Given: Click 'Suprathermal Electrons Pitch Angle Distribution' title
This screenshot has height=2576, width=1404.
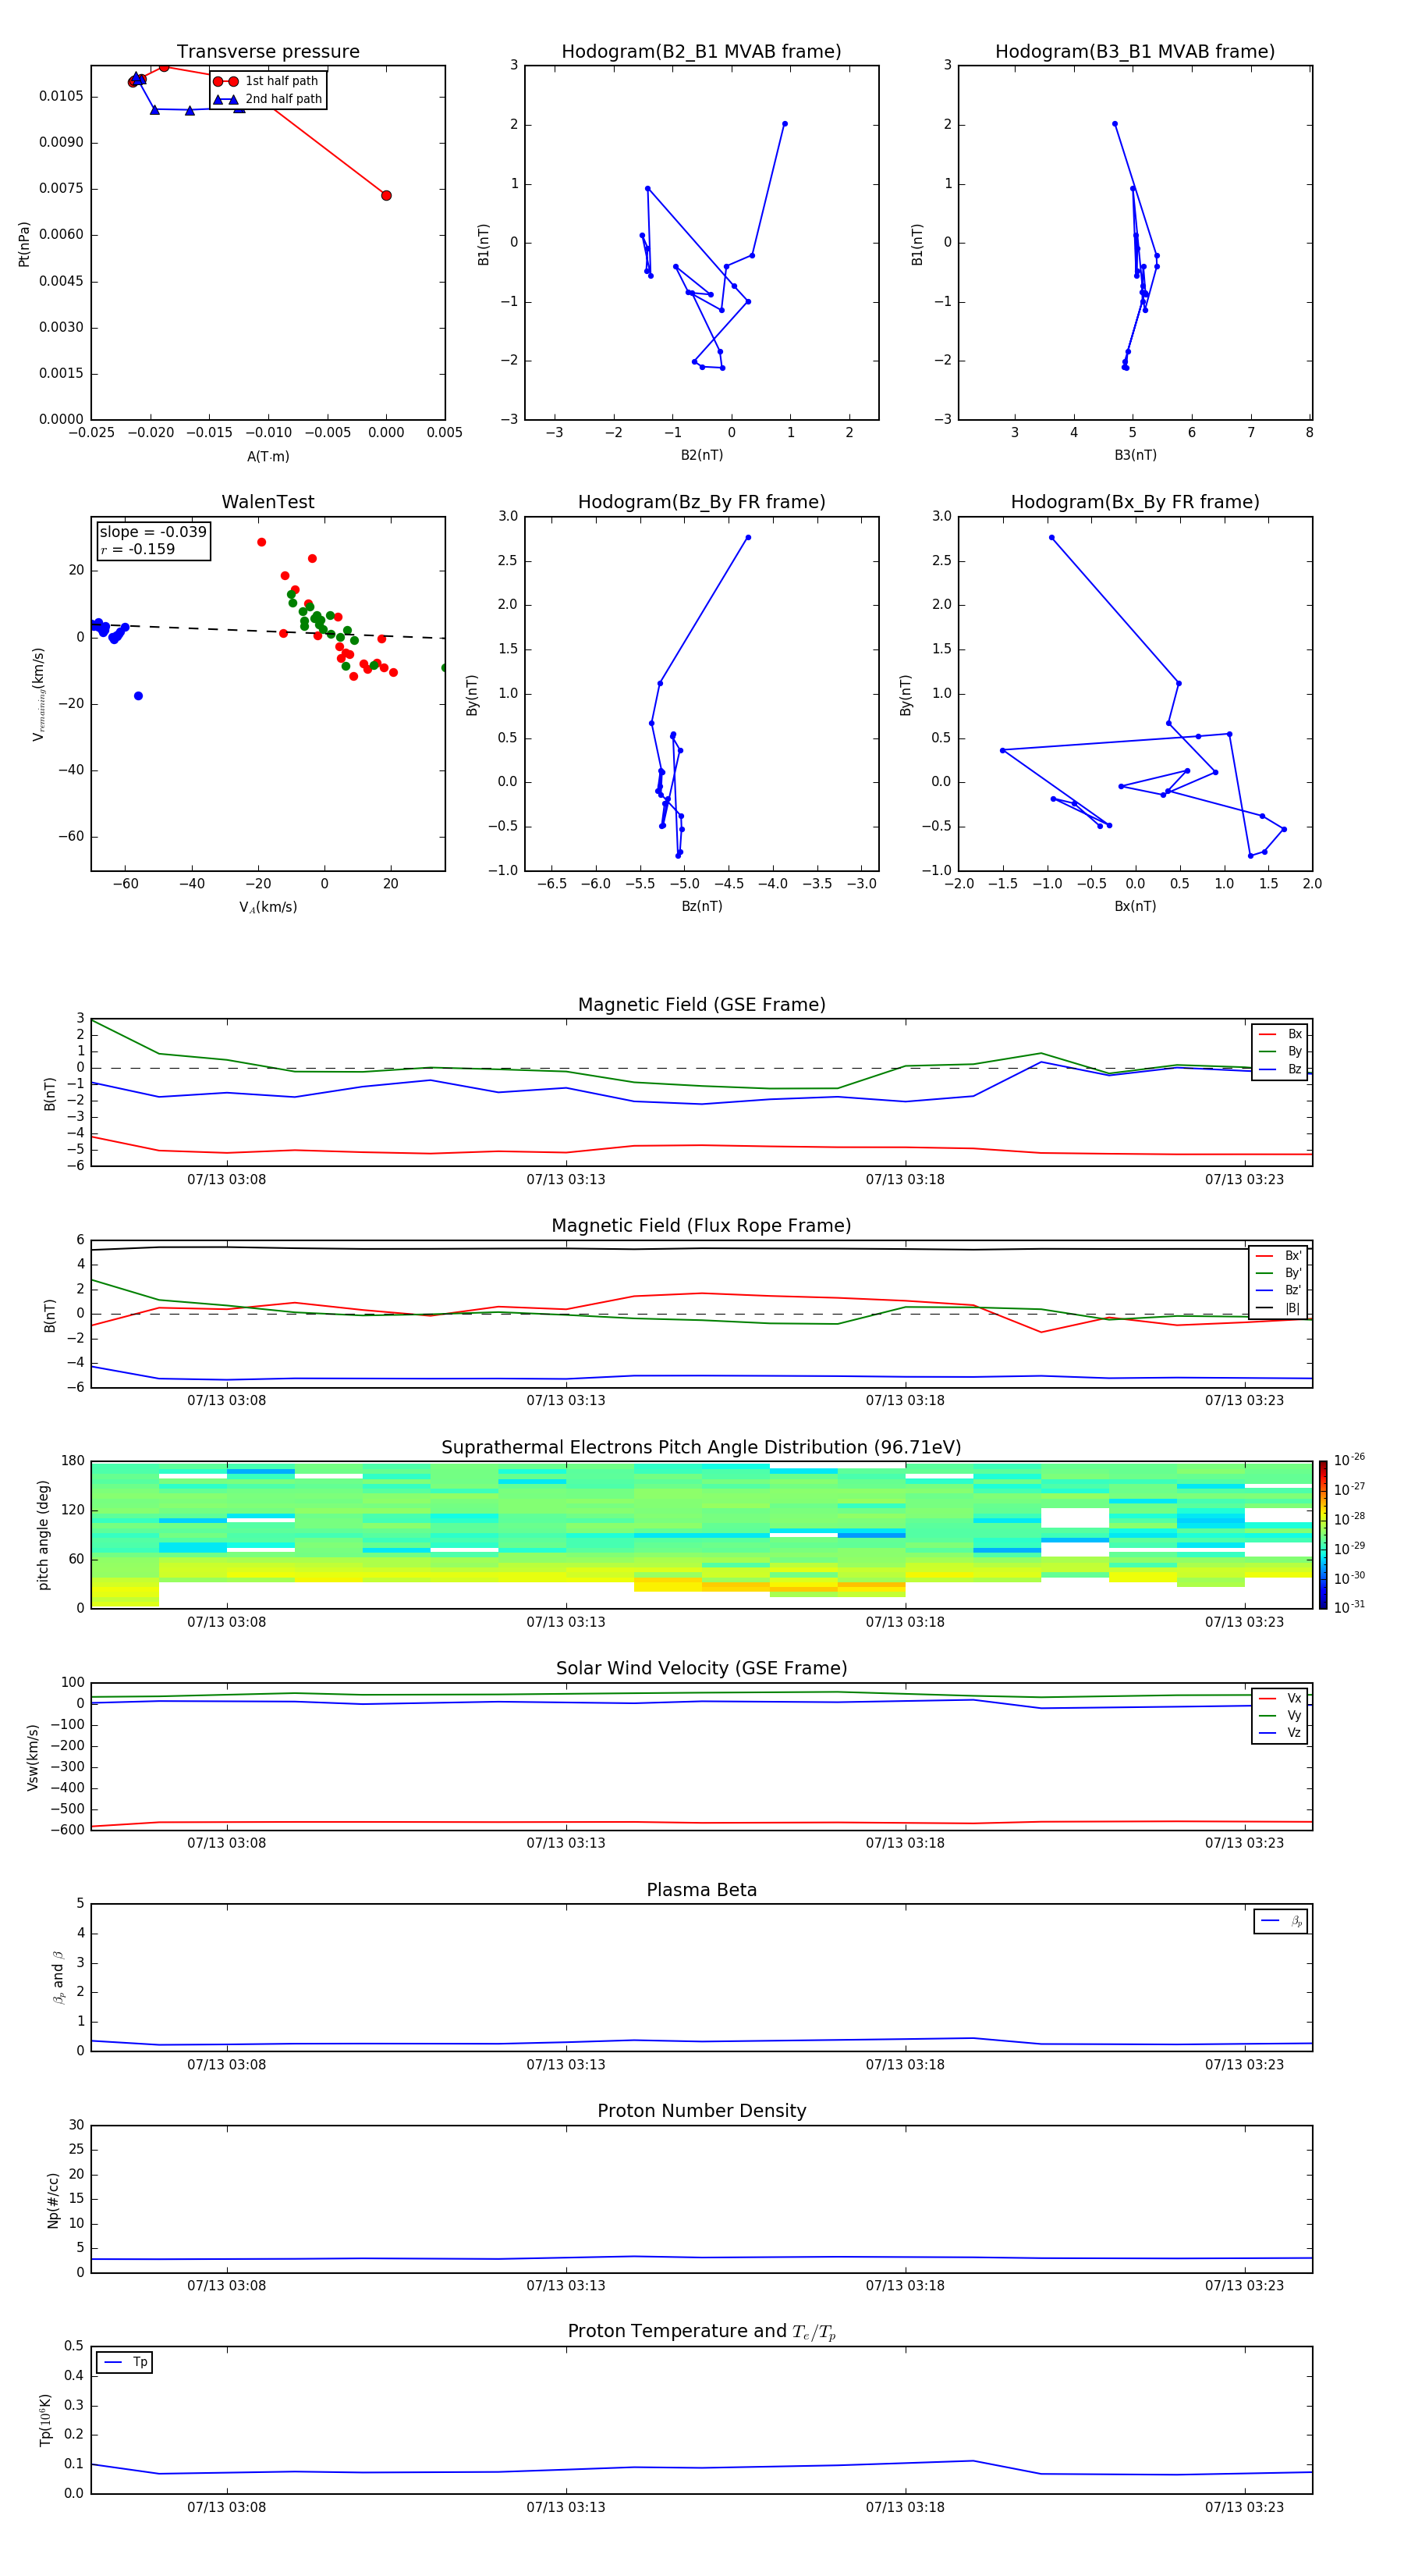Looking at the screenshot, I should click(701, 1448).
